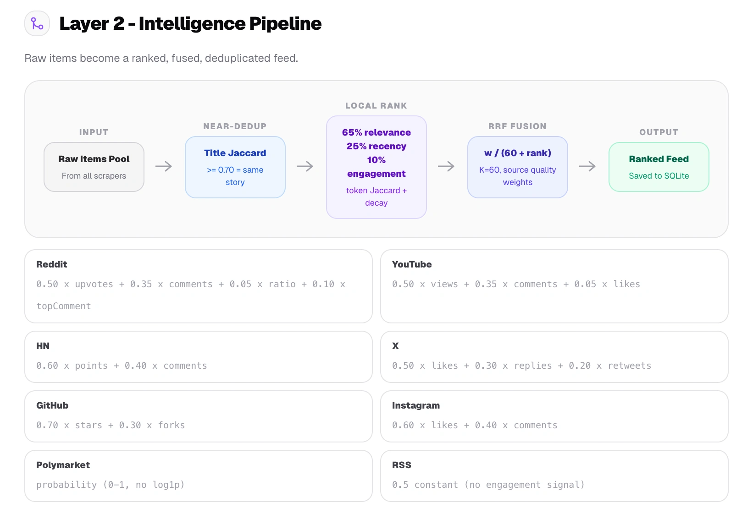Screen dimensions: 753x524
Task: Select the HN points formula card
Action: [x=199, y=357]
